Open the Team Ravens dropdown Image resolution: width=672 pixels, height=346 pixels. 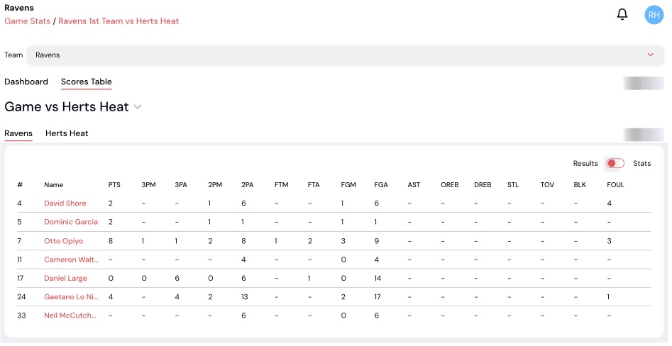[345, 55]
